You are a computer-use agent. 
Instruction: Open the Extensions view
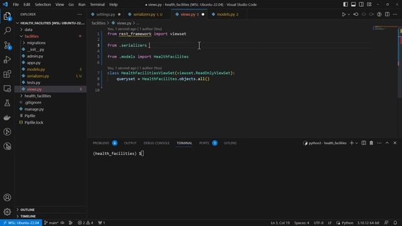click(x=7, y=74)
